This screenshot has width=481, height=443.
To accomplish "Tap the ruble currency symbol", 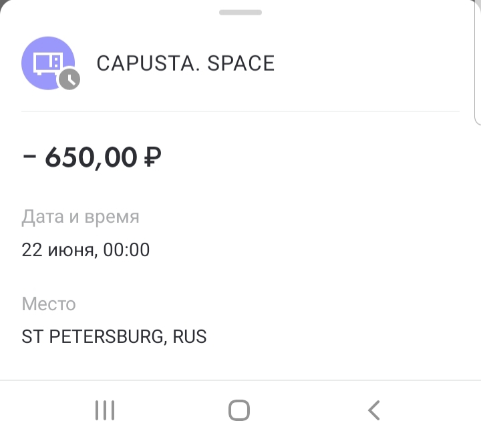I will pyautogui.click(x=152, y=157).
